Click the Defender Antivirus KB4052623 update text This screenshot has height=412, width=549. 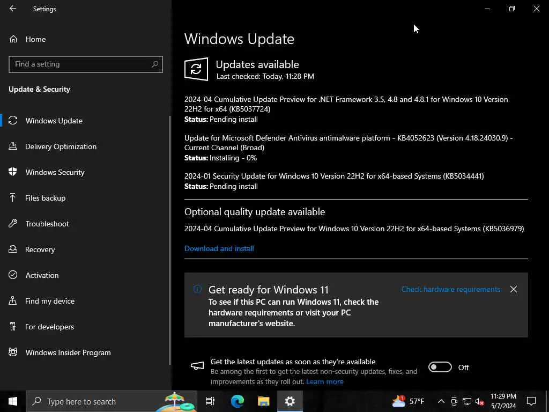coord(348,143)
